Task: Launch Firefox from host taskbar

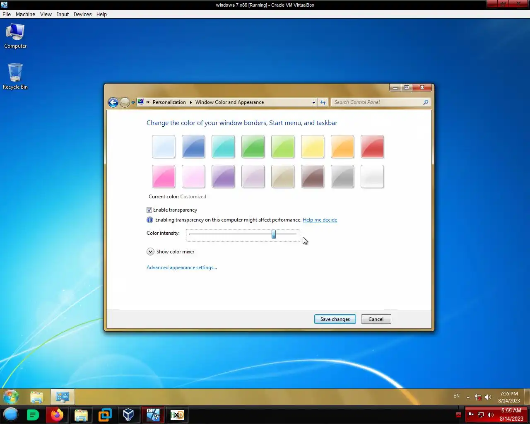Action: (x=57, y=414)
